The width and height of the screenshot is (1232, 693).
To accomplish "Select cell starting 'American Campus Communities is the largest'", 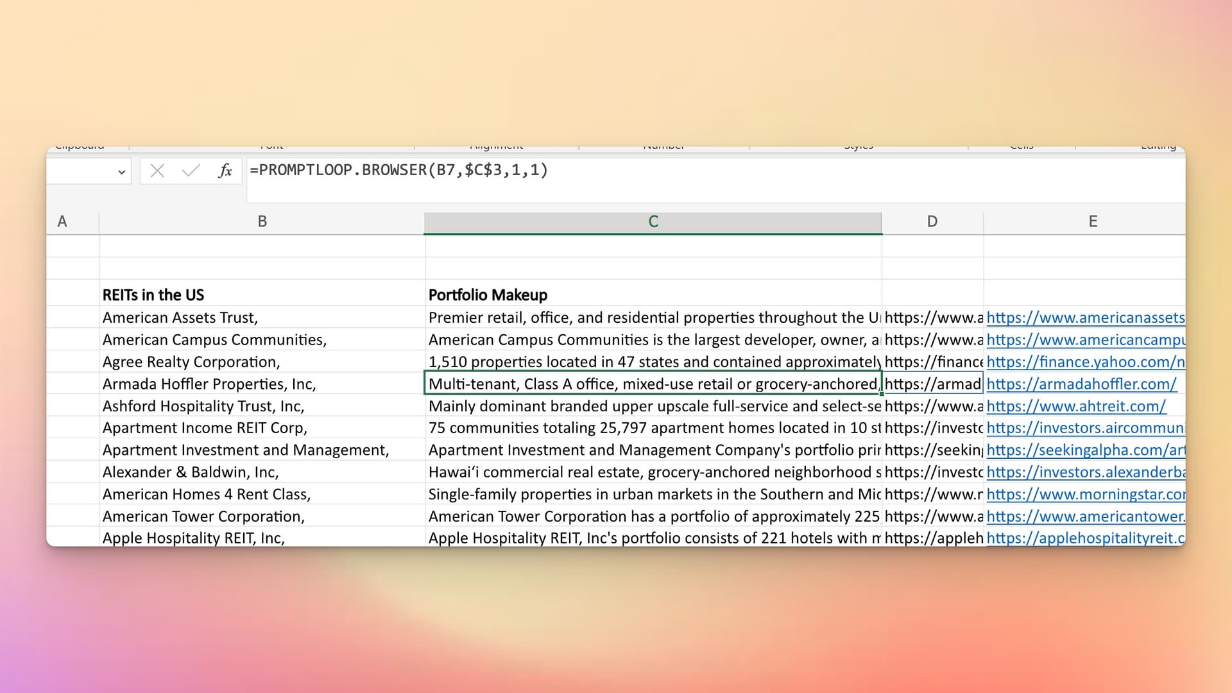I will 653,339.
